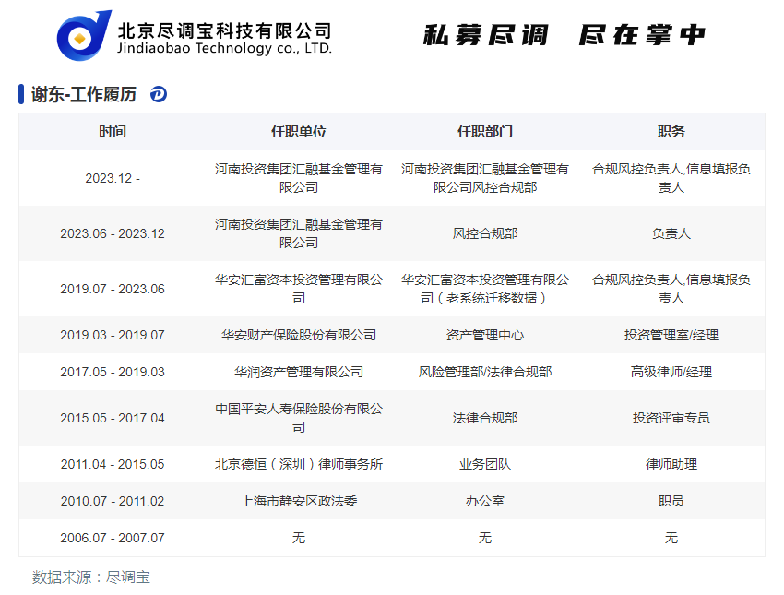Click the 合规风控负责人 position in the 2023.12 row

pos(671,178)
